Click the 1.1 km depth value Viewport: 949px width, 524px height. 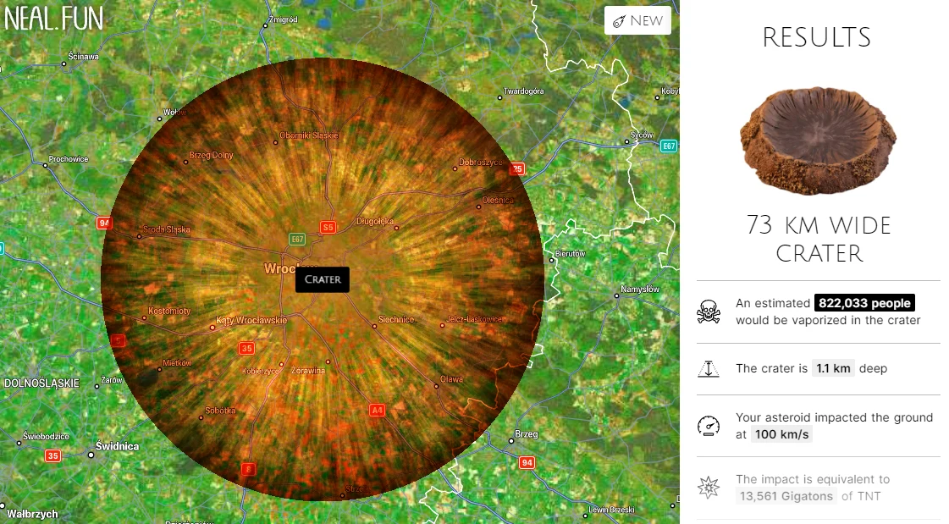coord(833,368)
